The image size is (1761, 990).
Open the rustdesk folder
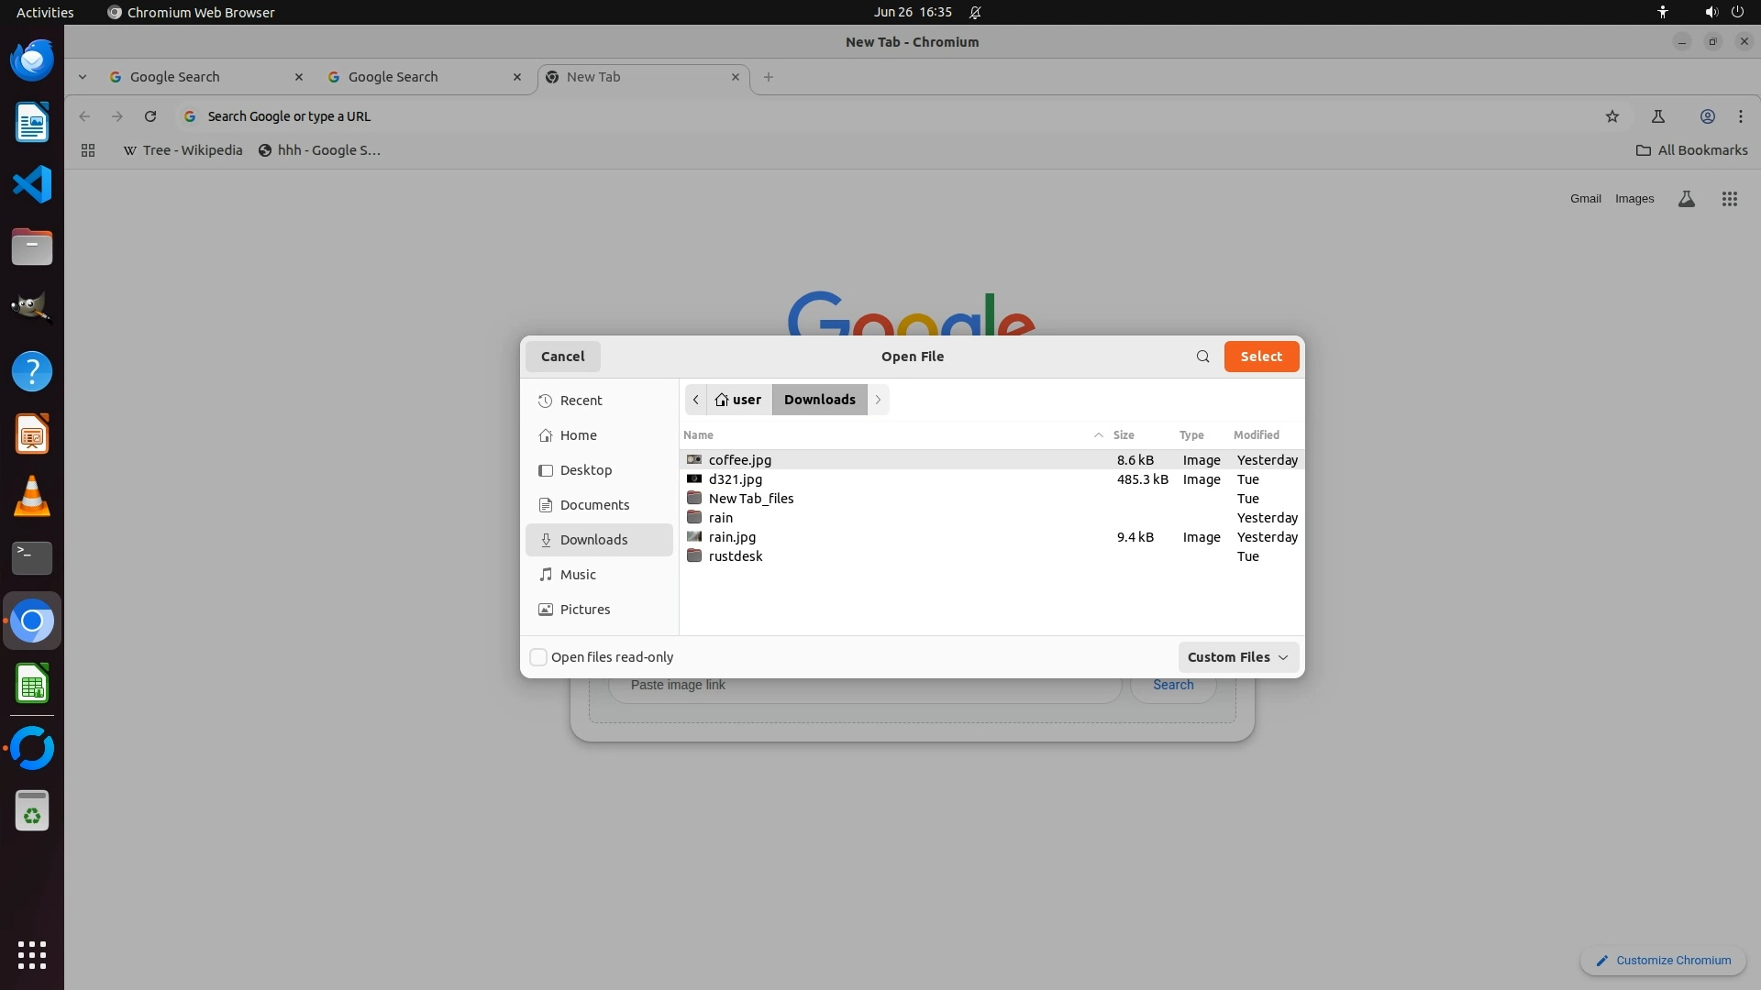(x=735, y=556)
